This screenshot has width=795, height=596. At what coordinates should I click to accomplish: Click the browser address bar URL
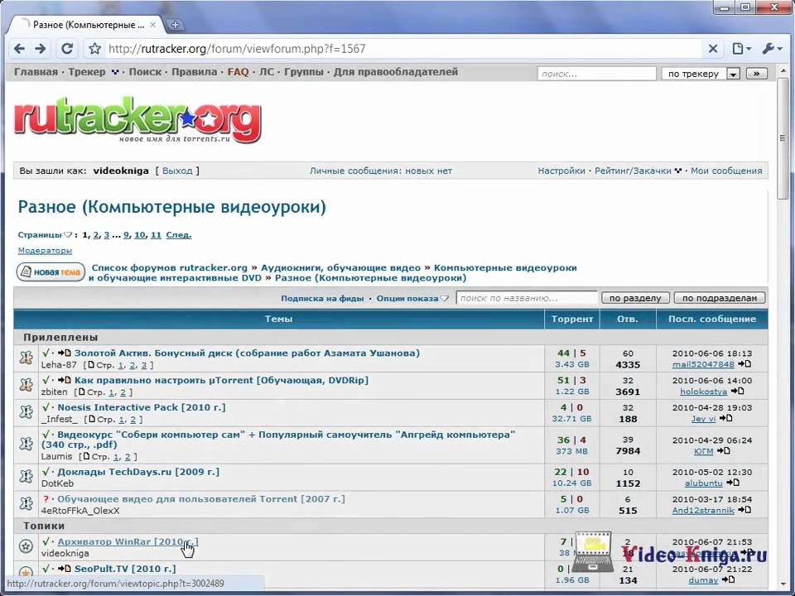pyautogui.click(x=237, y=49)
